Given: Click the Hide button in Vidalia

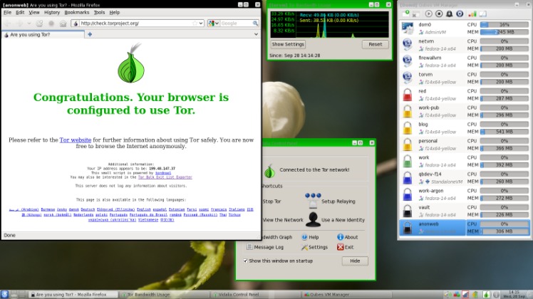Looking at the screenshot, I should (355, 261).
